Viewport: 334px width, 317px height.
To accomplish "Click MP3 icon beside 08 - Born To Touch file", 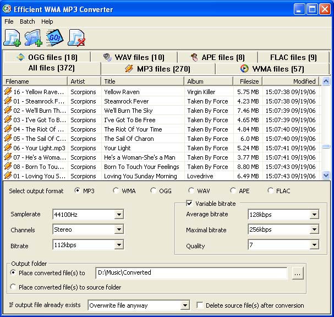I will pos(8,166).
